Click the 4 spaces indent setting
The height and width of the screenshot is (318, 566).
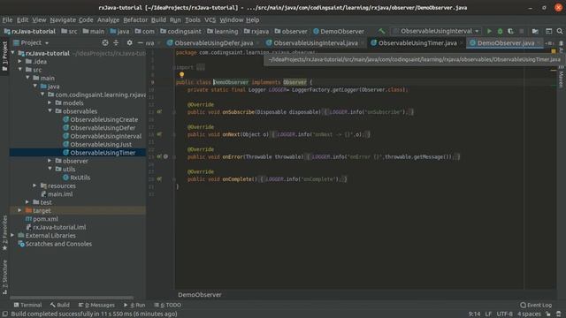(529, 314)
